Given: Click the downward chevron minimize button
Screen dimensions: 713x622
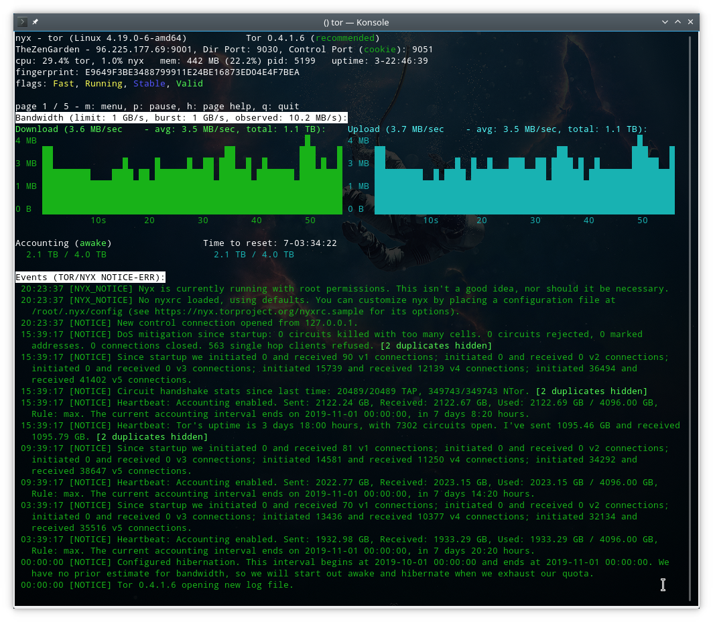Looking at the screenshot, I should 665,22.
